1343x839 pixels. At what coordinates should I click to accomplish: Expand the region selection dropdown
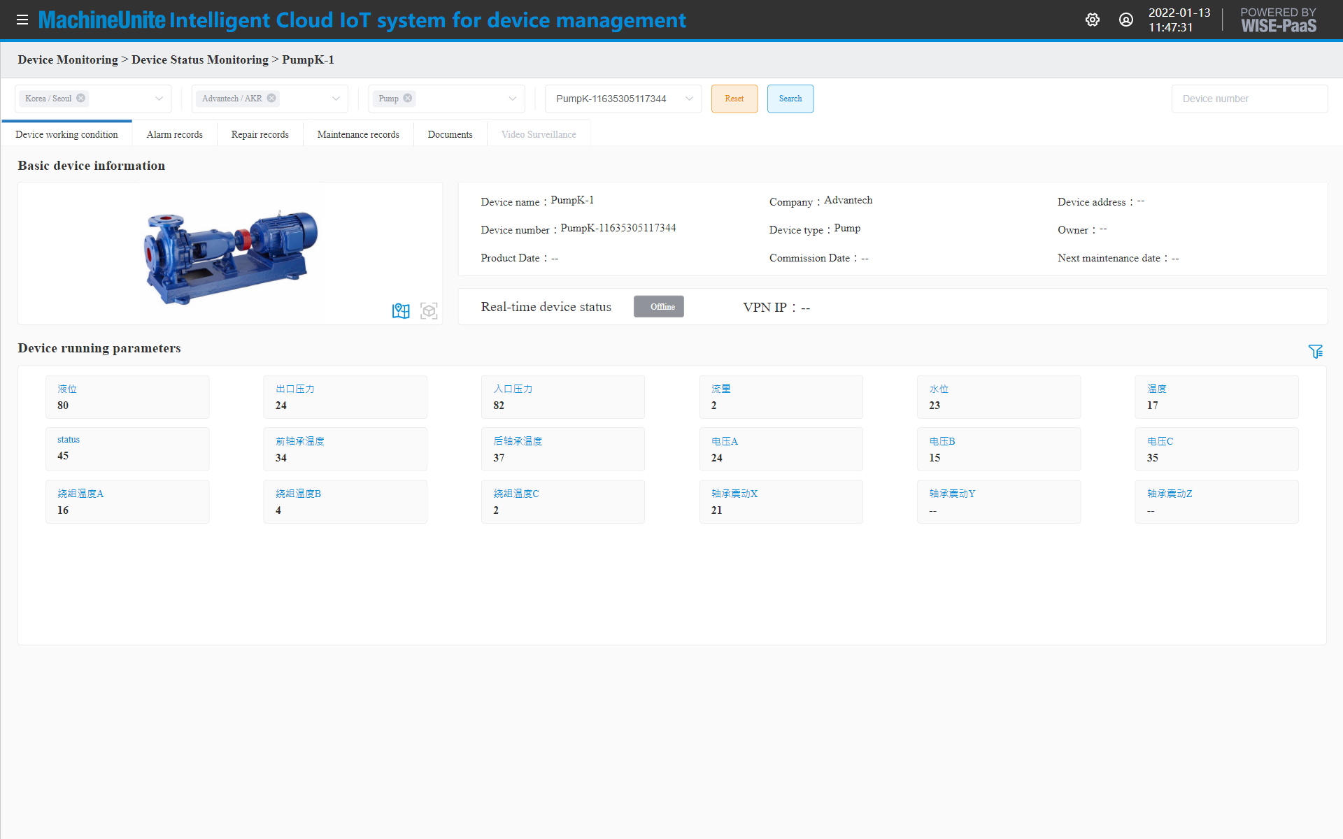(x=159, y=99)
